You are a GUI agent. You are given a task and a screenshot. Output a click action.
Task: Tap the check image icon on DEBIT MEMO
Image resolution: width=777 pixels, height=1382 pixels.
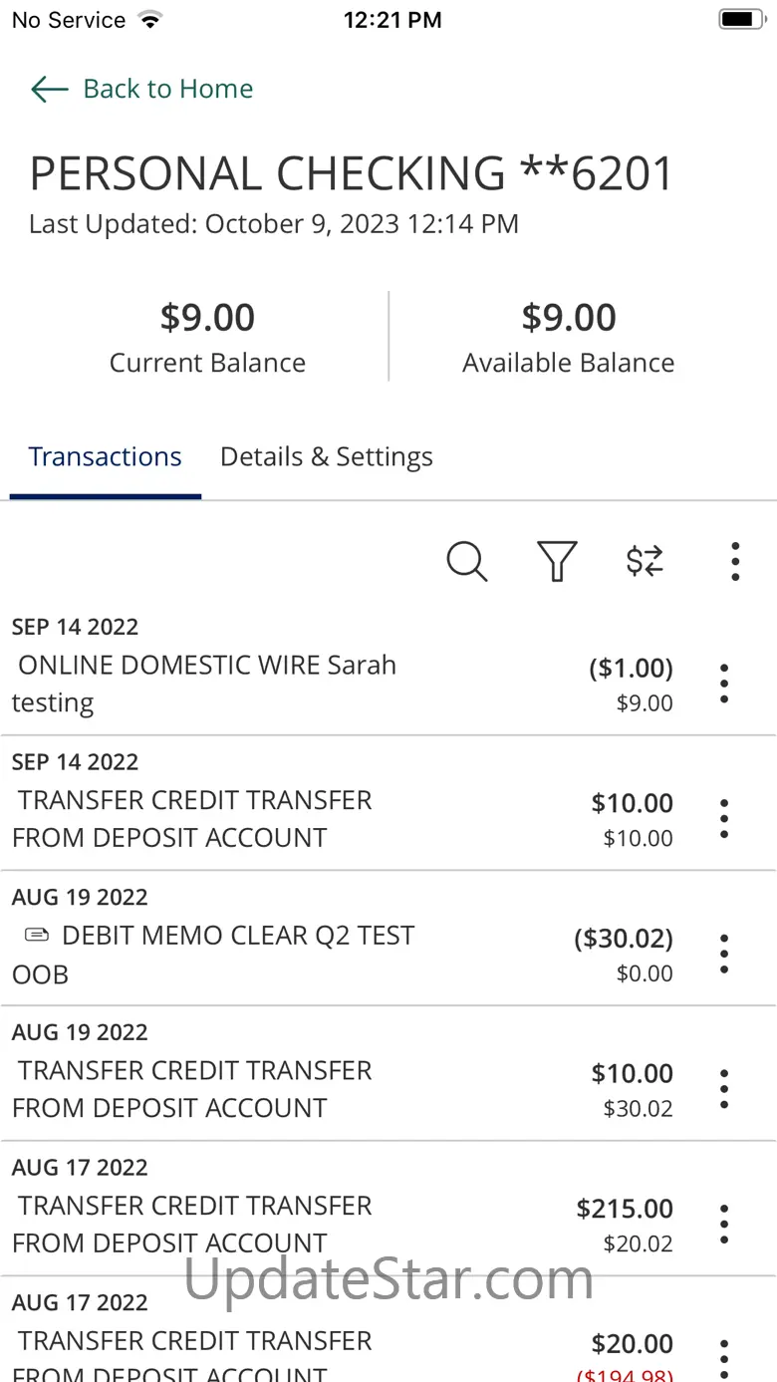click(36, 936)
